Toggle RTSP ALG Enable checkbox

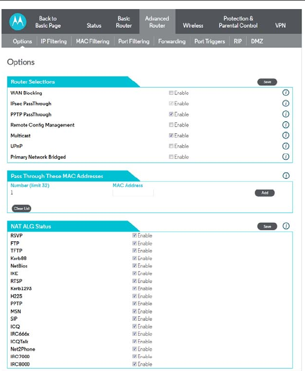coord(134,281)
